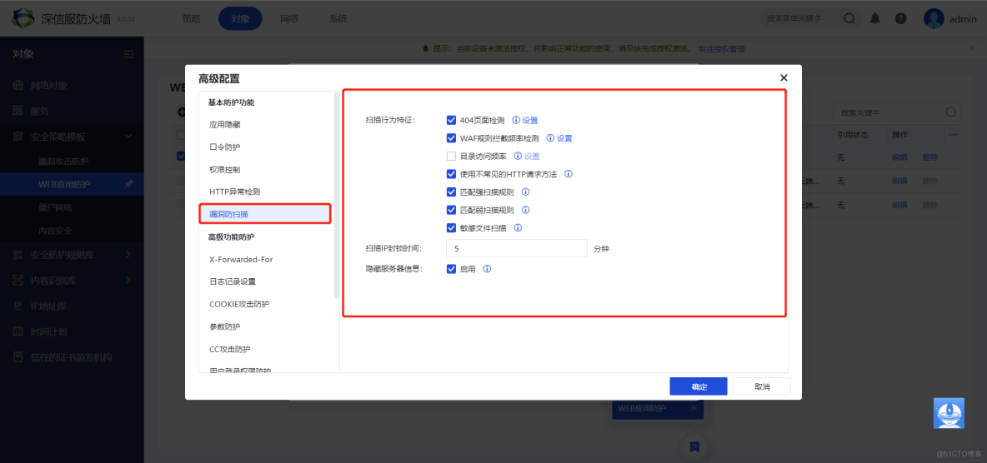
Task: Expand the 安全防护规则库 sidebar group
Action: tap(128, 255)
